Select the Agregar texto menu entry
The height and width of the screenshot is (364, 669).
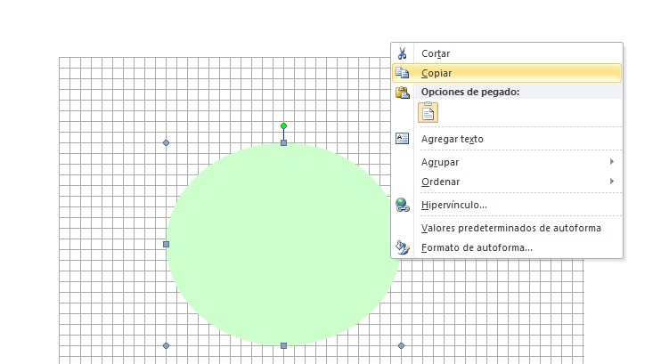[507, 139]
